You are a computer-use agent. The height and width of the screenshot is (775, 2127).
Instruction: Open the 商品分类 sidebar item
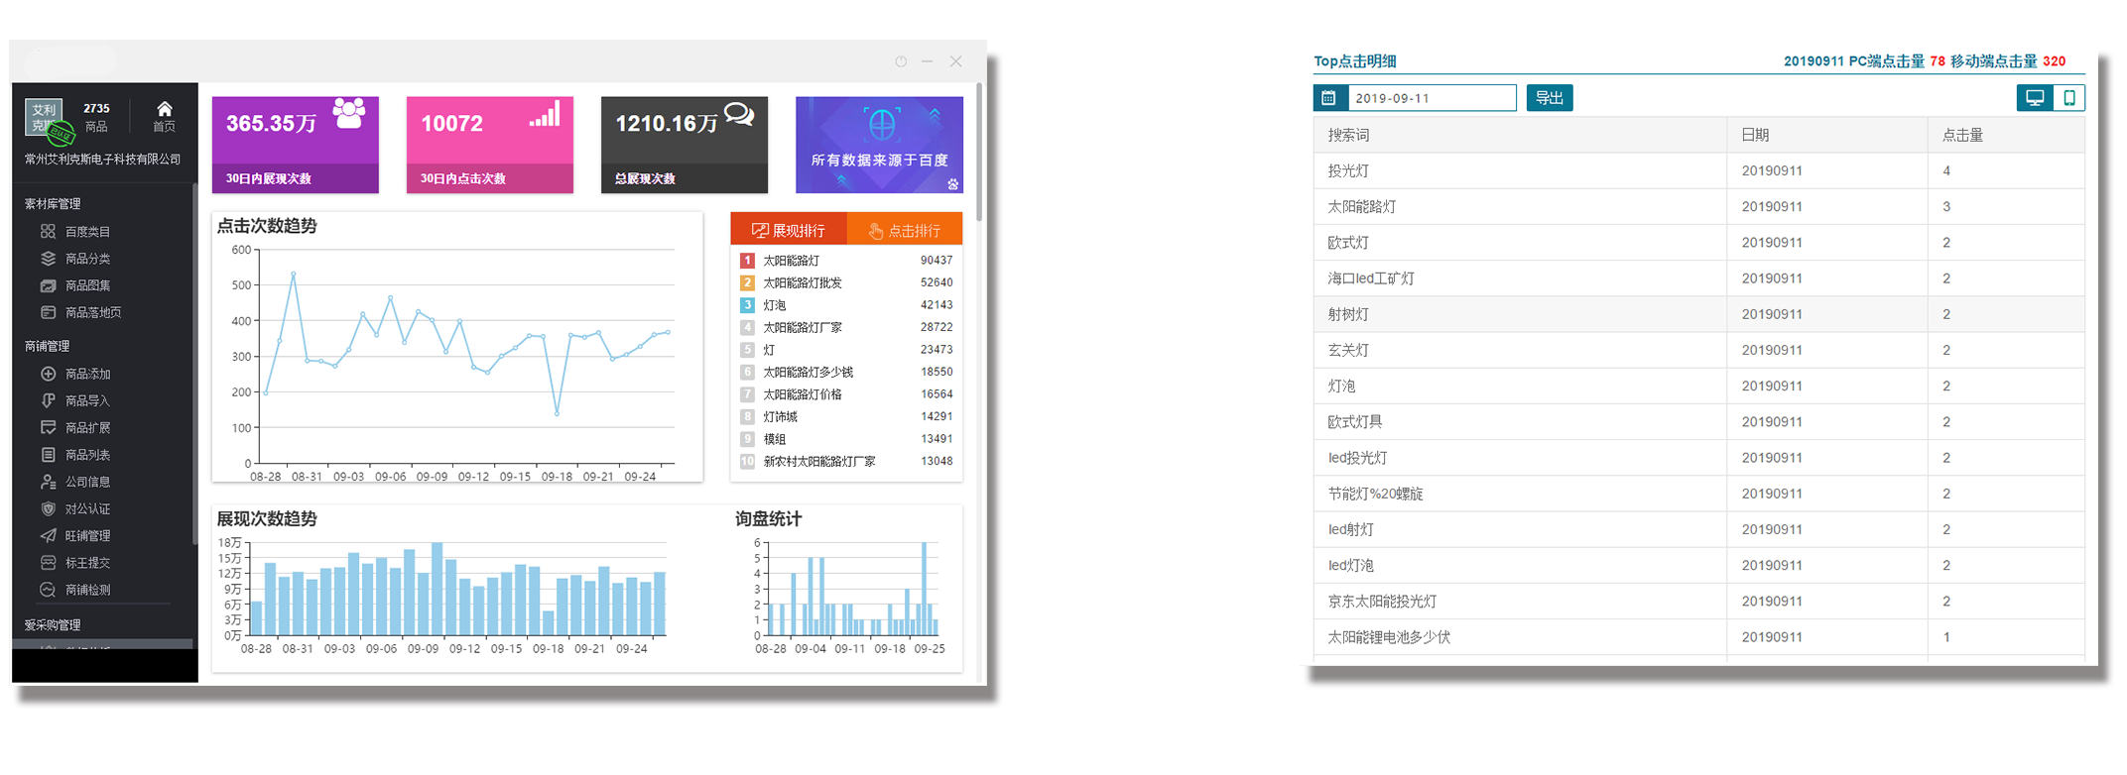pos(86,259)
